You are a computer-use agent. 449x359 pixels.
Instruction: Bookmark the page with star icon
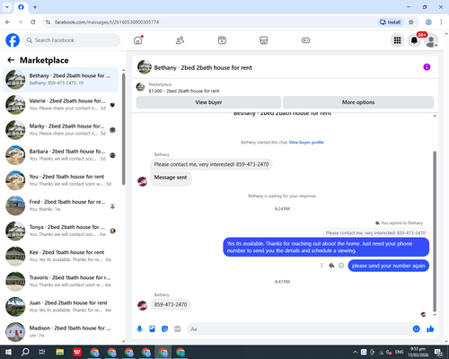411,22
